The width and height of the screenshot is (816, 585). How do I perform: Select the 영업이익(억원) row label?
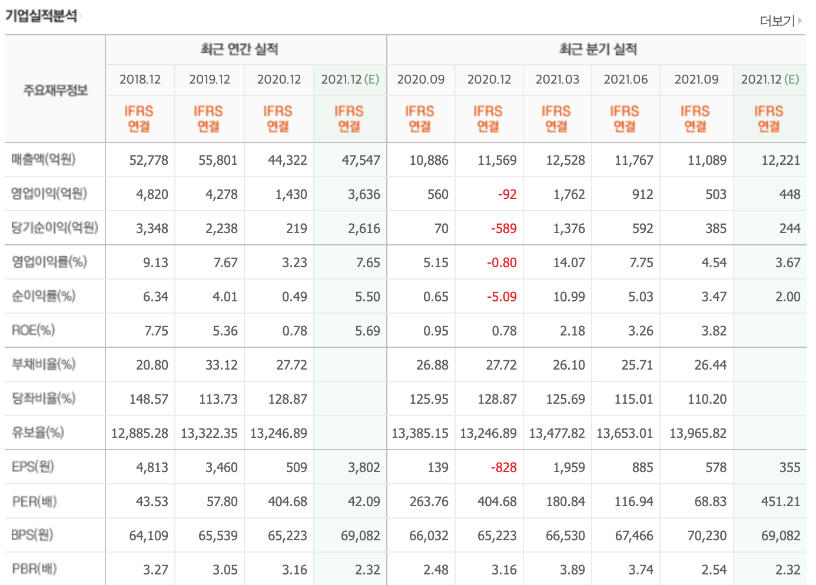(x=49, y=194)
